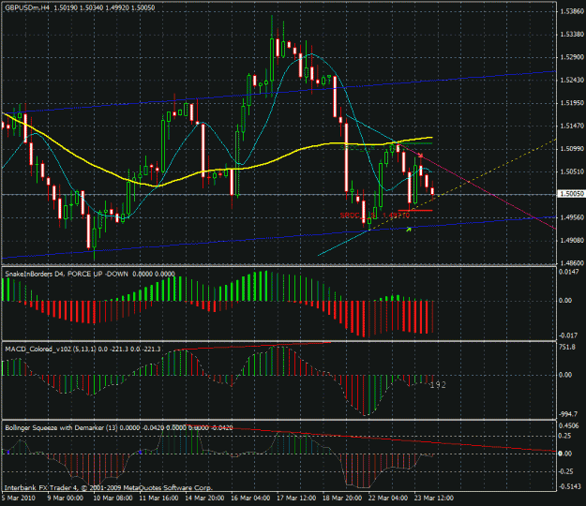Click the 1.50990 price axis value
Screen dimensions: 586x506
572,149
